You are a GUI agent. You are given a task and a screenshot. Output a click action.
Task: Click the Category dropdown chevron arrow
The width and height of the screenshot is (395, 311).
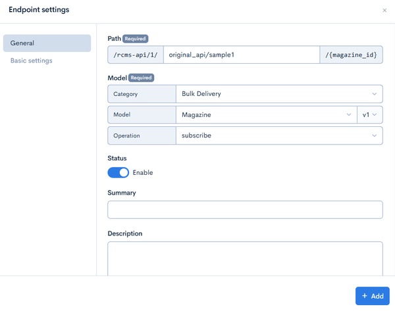(375, 94)
